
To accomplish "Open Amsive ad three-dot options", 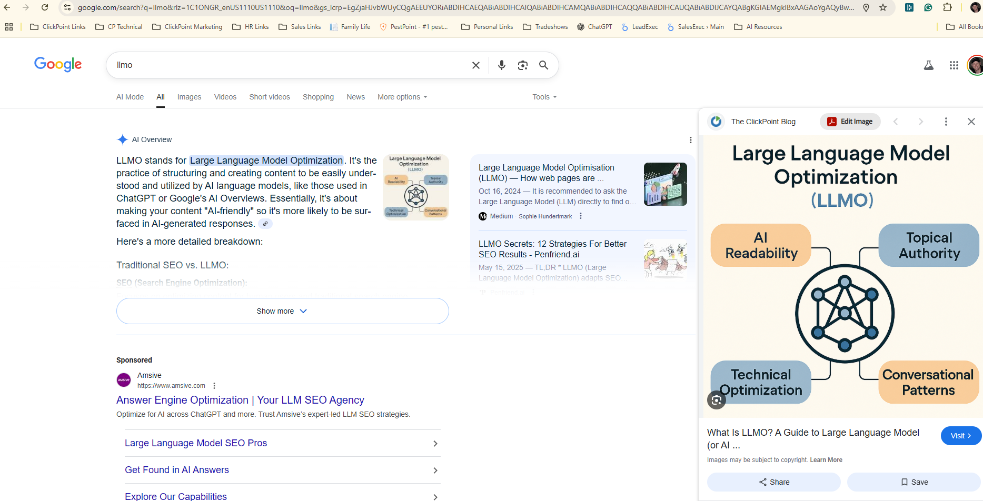I will (x=214, y=386).
